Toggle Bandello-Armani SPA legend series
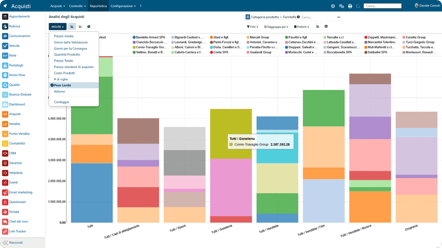Image resolution: width=442 pixels, height=248 pixels. tap(149, 37)
